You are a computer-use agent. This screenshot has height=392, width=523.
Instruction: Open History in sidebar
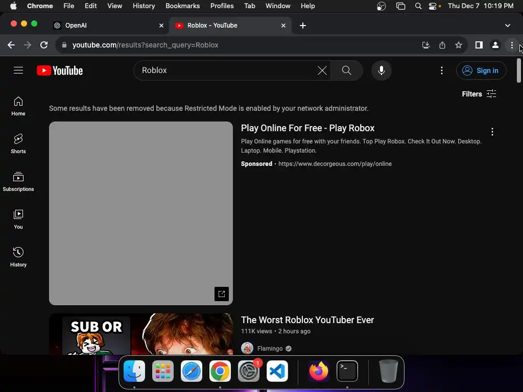point(18,257)
